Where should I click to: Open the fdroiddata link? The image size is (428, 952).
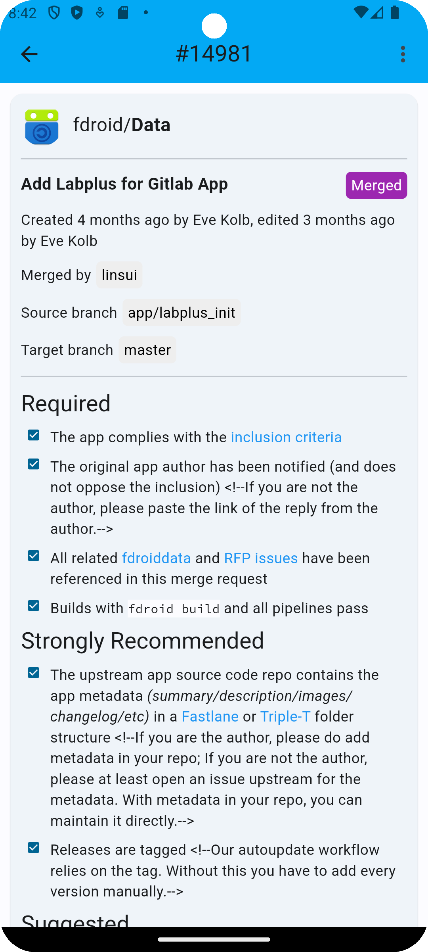click(156, 558)
